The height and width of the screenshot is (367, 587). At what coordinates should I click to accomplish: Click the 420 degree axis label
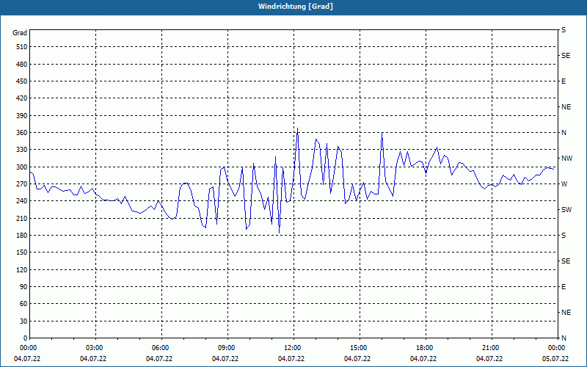pos(22,98)
